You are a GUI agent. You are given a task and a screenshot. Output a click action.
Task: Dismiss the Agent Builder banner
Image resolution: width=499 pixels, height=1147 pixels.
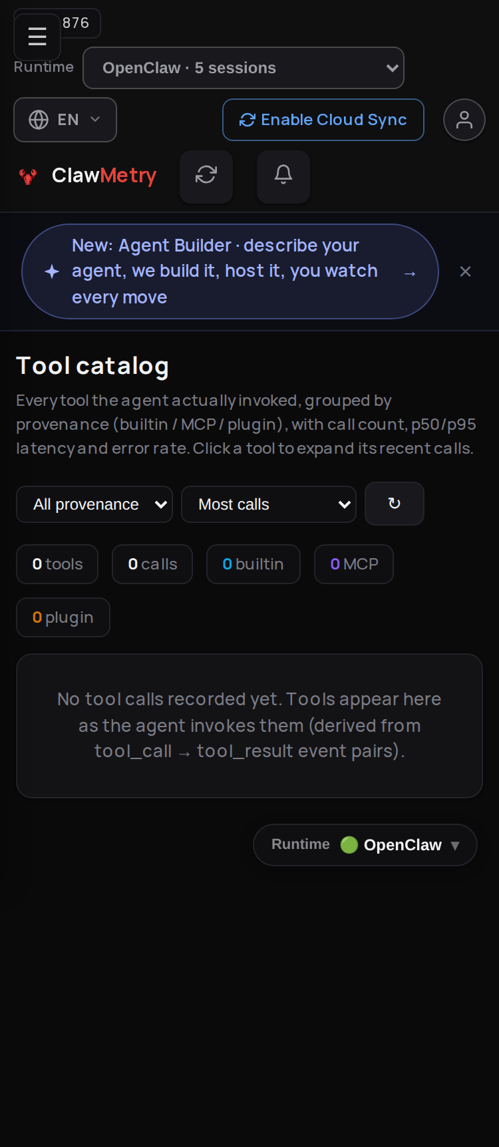(466, 271)
